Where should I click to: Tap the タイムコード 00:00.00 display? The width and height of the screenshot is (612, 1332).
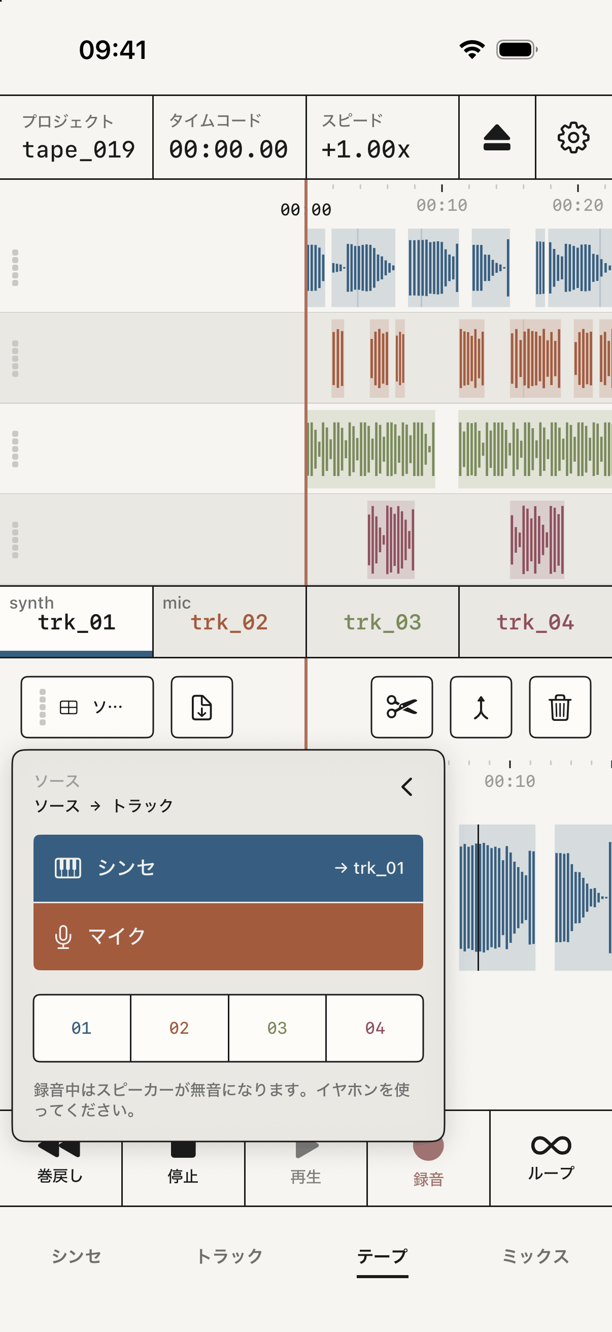click(229, 138)
